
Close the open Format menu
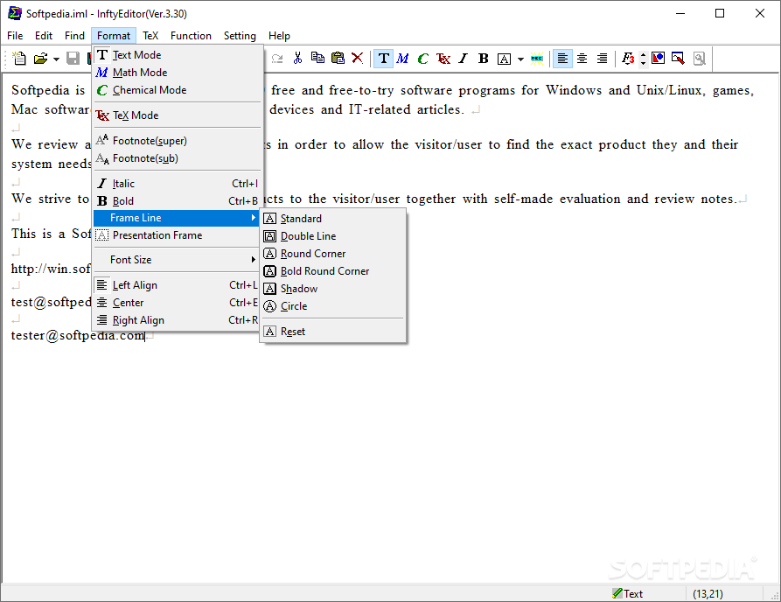(114, 35)
